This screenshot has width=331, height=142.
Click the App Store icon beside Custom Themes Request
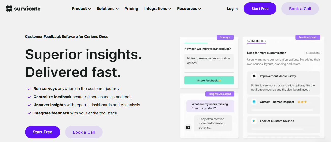point(254,102)
